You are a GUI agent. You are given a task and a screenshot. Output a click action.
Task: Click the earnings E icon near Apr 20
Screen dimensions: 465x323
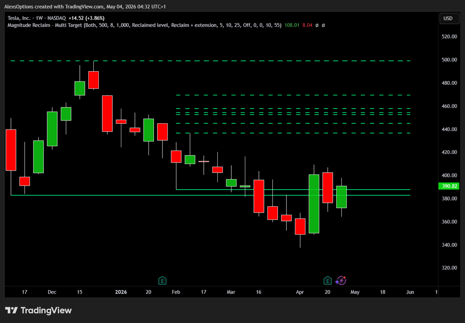click(328, 280)
